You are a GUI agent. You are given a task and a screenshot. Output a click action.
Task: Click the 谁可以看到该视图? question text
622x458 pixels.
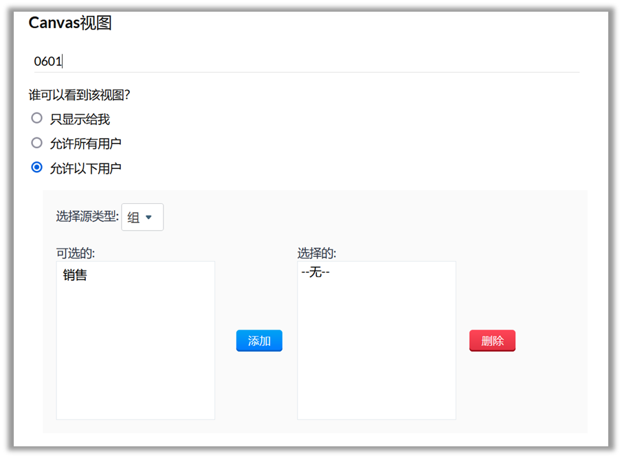click(79, 95)
